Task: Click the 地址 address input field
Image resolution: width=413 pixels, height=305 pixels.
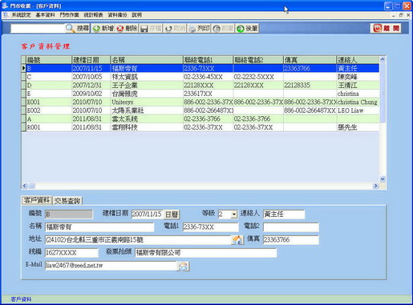Action: [x=138, y=240]
